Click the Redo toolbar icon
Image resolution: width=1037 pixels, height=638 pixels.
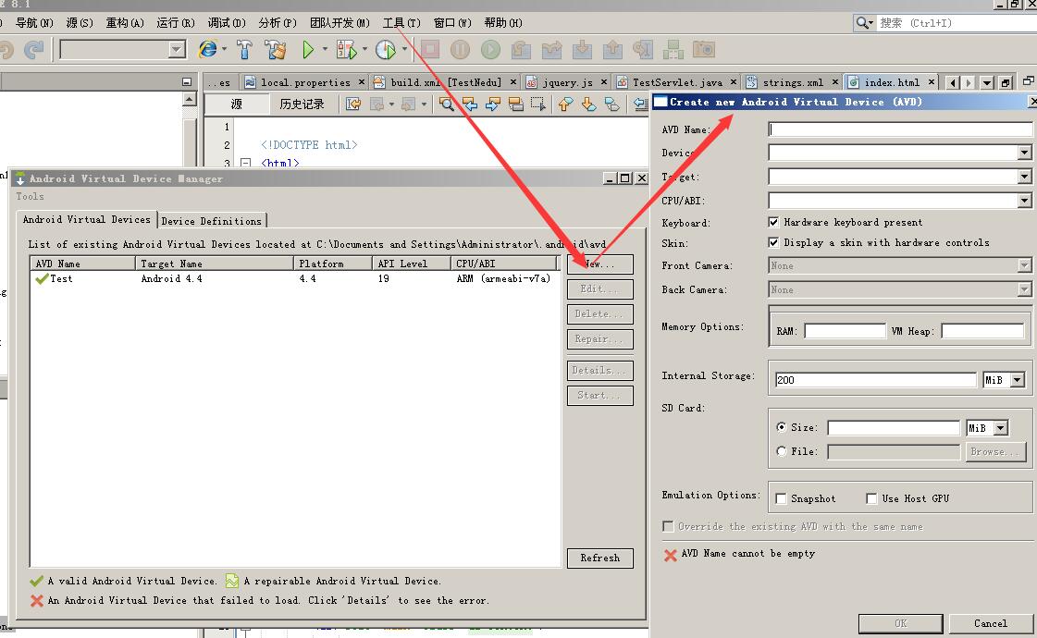point(33,50)
